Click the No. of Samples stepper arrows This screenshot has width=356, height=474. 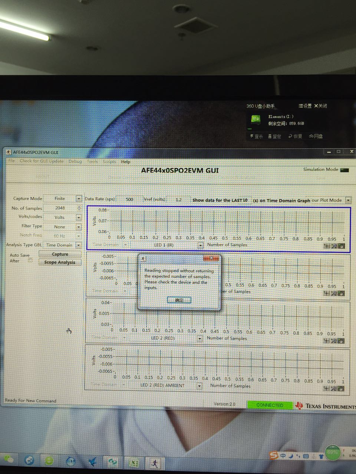point(79,208)
